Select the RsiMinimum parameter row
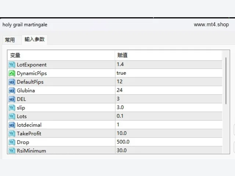235x176 pixels. [115, 150]
